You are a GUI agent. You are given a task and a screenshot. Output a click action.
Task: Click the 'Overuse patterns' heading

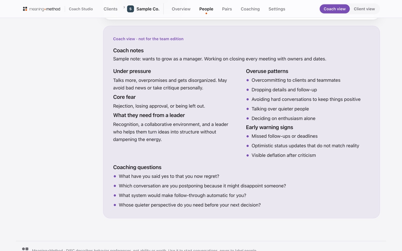267,71
